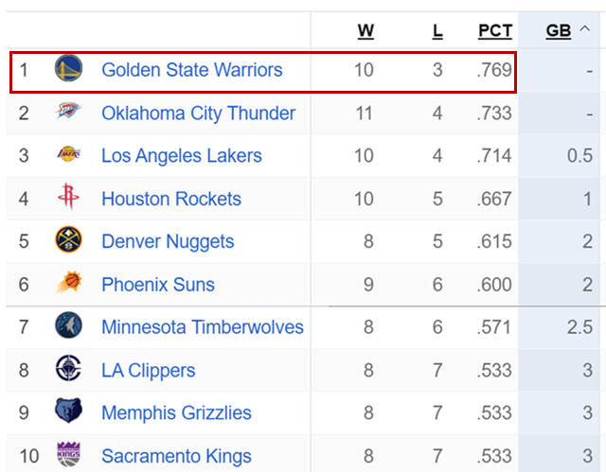This screenshot has height=472, width=606.
Task: Click the Memphis Grizzlies logo
Action: tap(68, 411)
